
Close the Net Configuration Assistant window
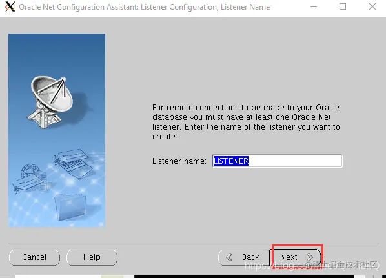[372, 6]
